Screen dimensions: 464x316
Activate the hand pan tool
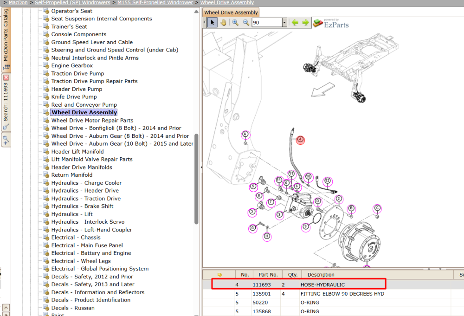click(x=224, y=22)
